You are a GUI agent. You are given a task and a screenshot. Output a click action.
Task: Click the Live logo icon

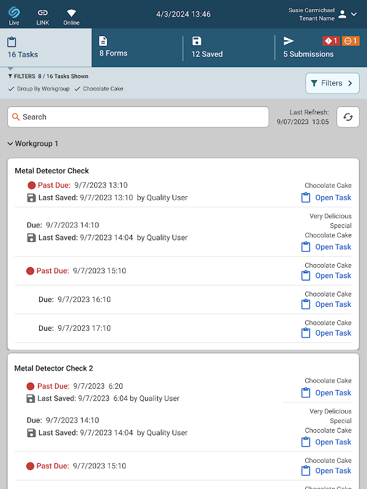pyautogui.click(x=14, y=12)
